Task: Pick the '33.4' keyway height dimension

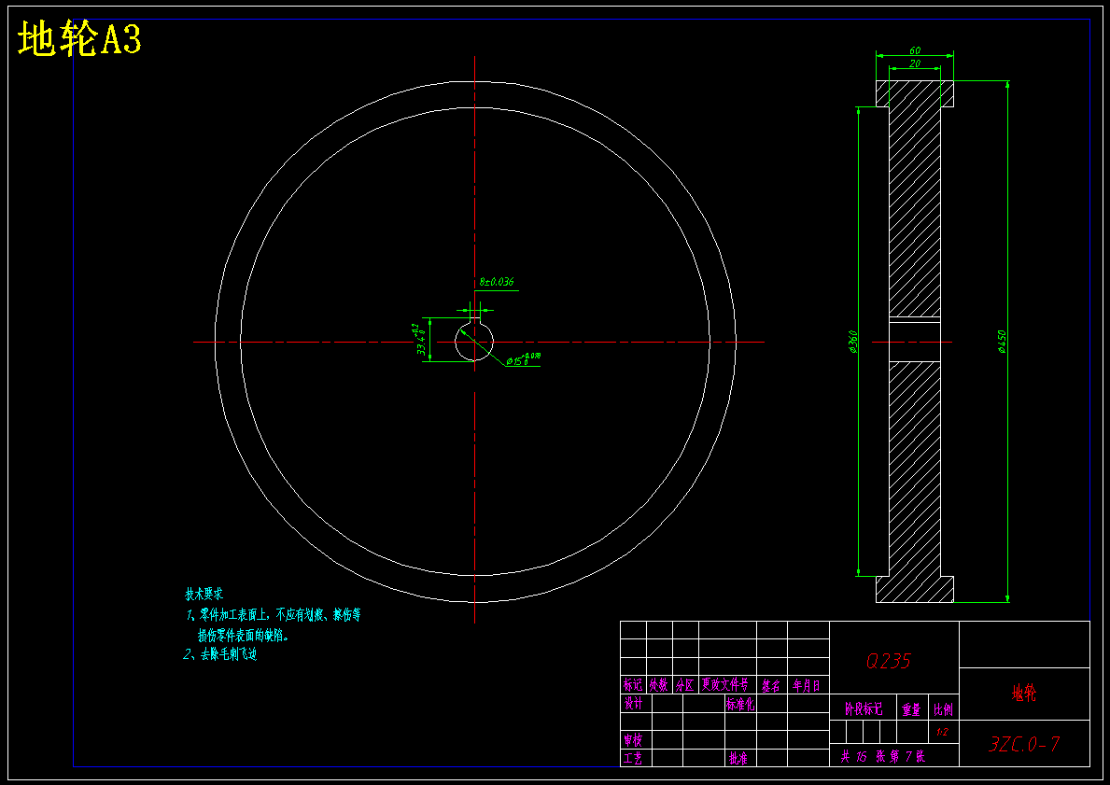Action: click(x=420, y=340)
